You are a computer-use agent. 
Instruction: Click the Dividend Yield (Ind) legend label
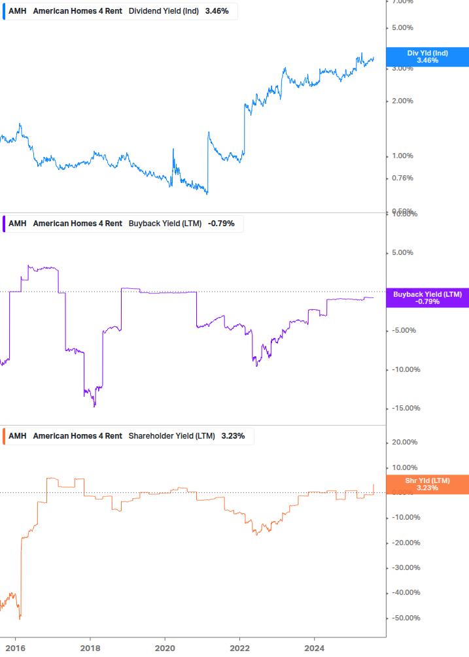point(164,11)
